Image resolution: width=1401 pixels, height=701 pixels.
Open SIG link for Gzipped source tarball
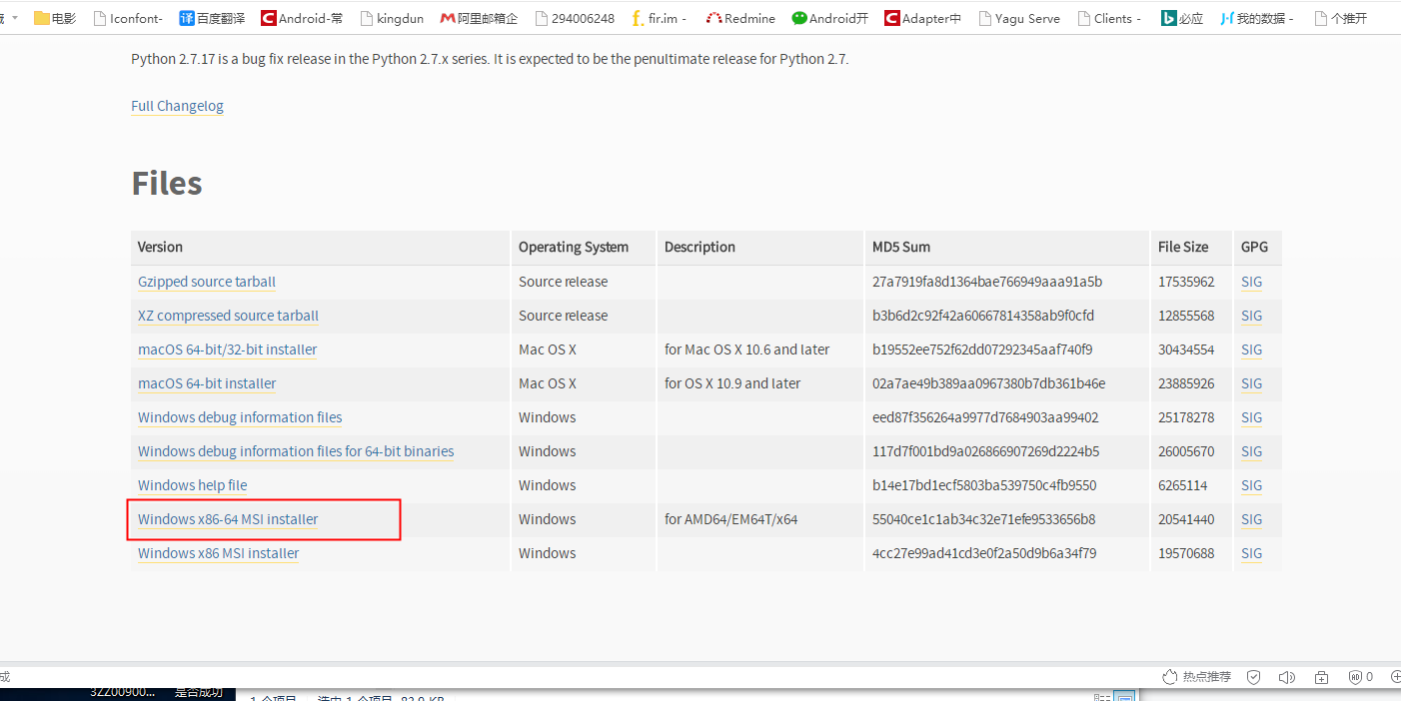pyautogui.click(x=1251, y=282)
